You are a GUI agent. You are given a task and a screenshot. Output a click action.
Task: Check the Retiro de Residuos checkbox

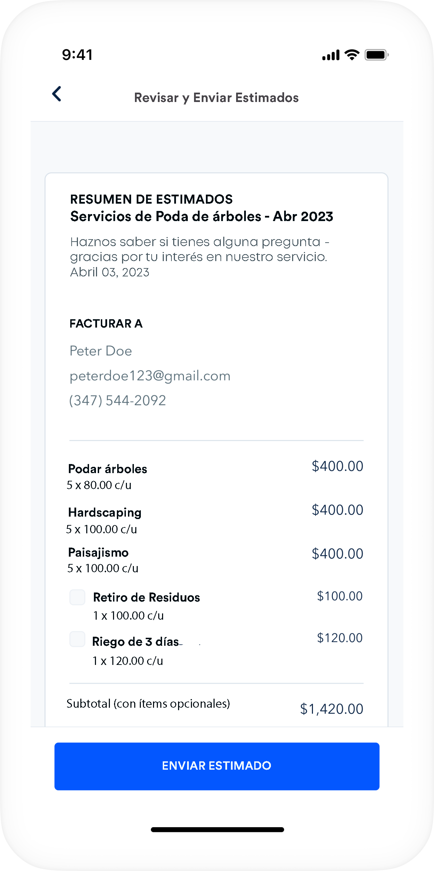pos(77,597)
